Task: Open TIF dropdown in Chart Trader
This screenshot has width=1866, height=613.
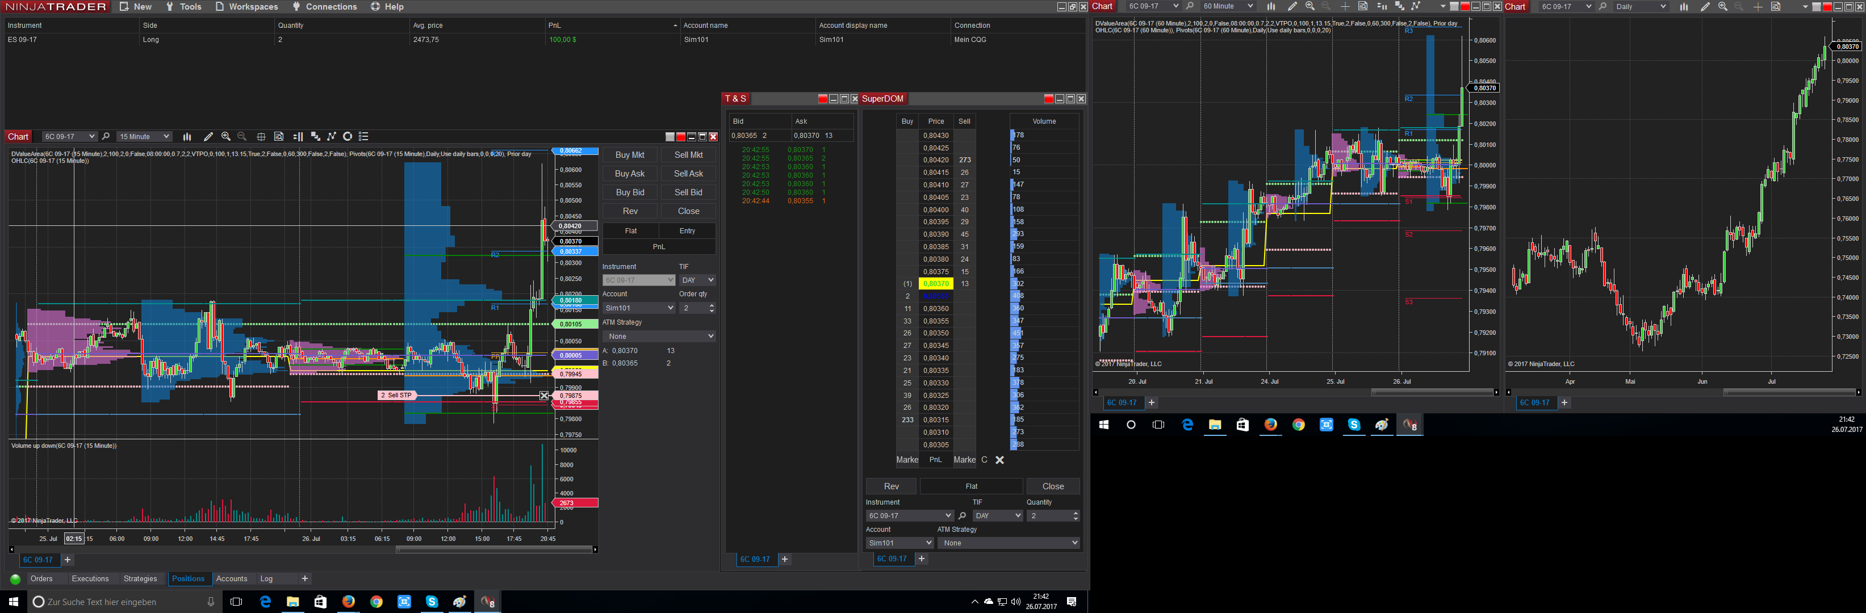Action: (x=697, y=280)
